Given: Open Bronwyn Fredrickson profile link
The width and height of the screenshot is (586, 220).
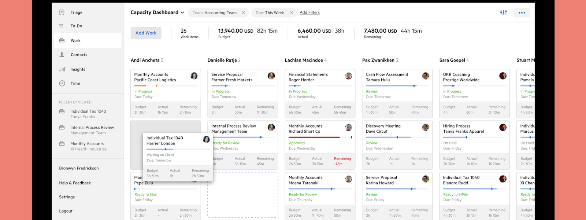Looking at the screenshot, I should point(79,168).
